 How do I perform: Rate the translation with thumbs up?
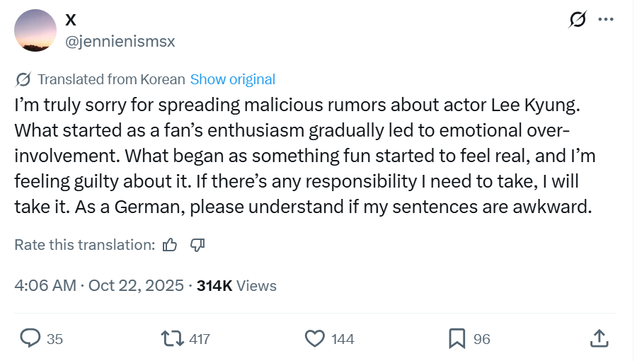(x=170, y=245)
